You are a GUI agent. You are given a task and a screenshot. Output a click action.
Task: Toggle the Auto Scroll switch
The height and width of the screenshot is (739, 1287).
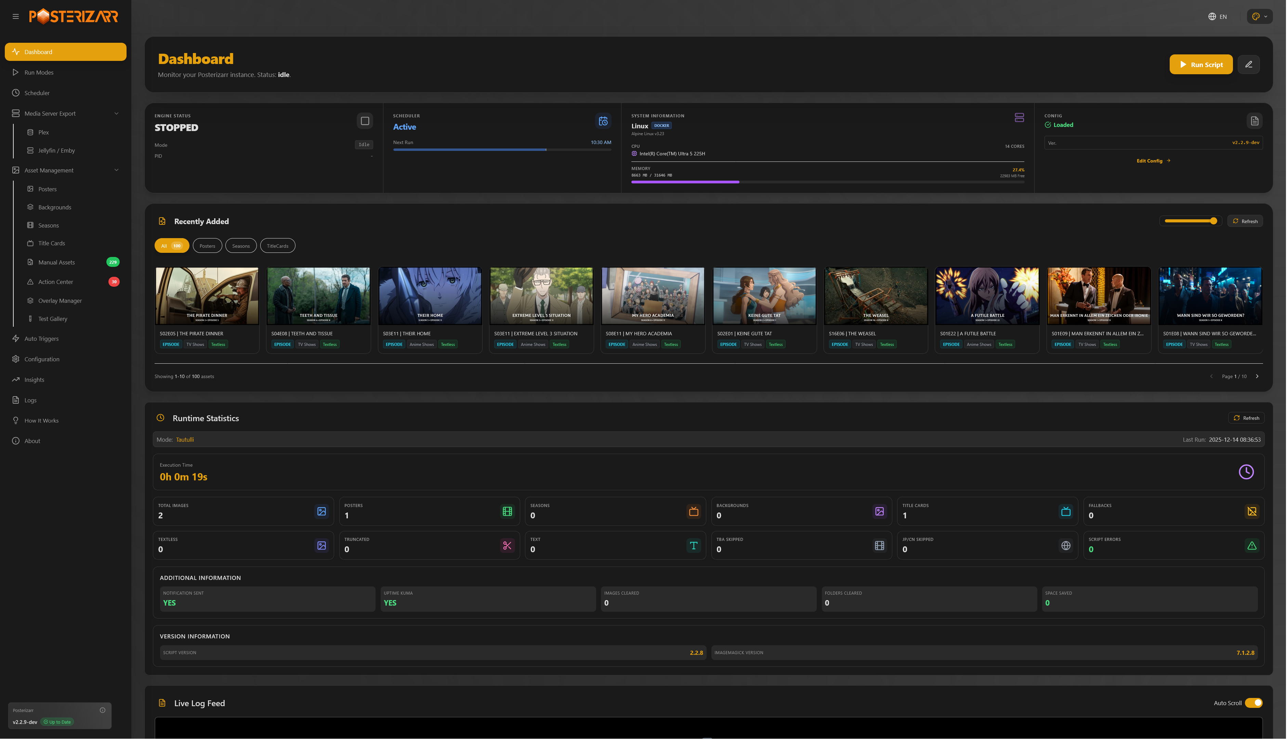click(1253, 703)
